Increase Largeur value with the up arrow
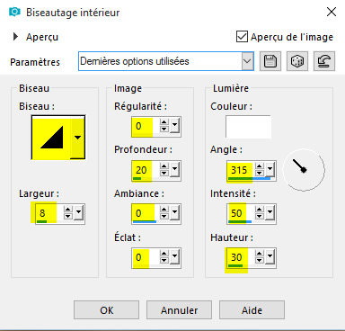 (x=68, y=210)
